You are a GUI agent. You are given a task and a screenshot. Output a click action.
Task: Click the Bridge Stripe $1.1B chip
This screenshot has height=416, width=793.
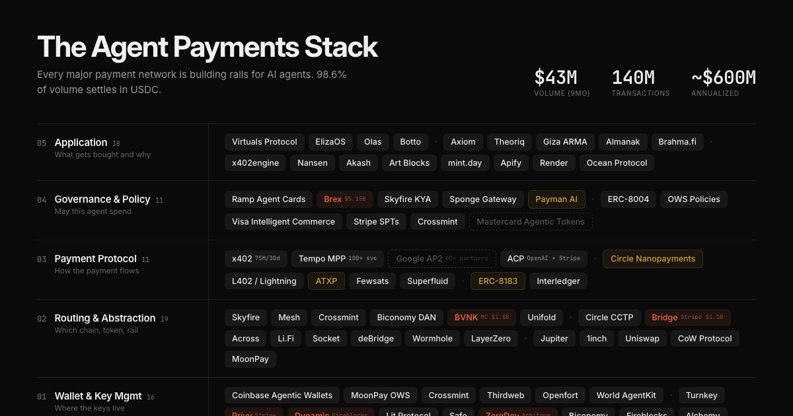tap(687, 318)
